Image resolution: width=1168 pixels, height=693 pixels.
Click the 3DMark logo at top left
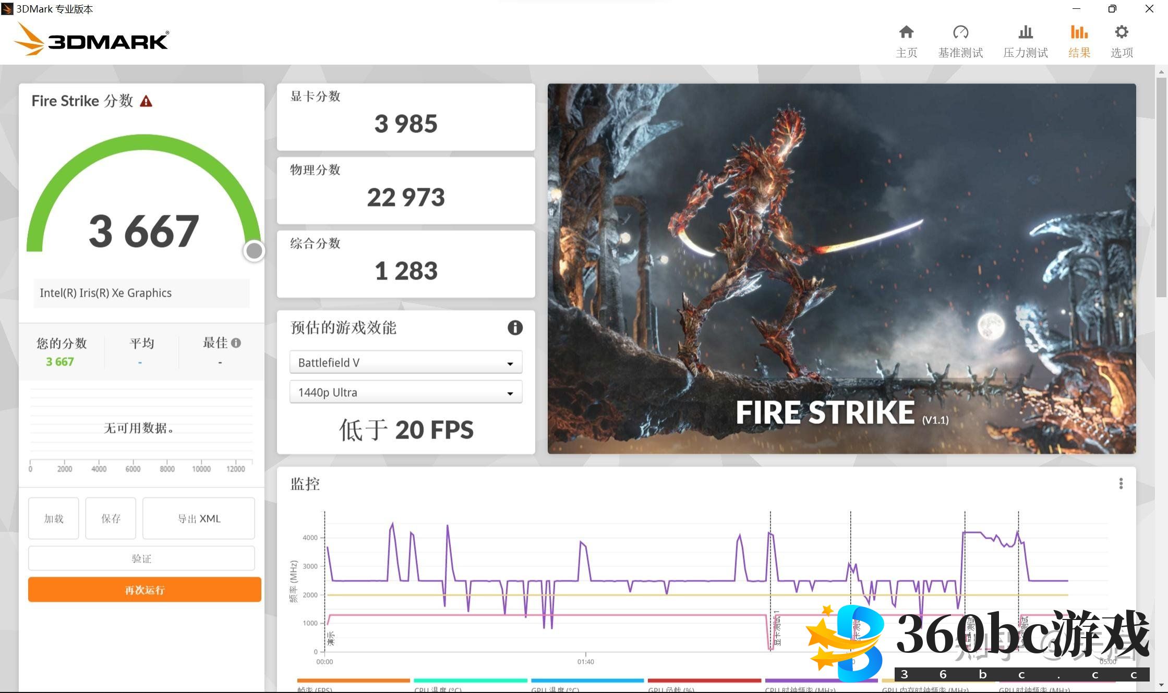coord(92,40)
